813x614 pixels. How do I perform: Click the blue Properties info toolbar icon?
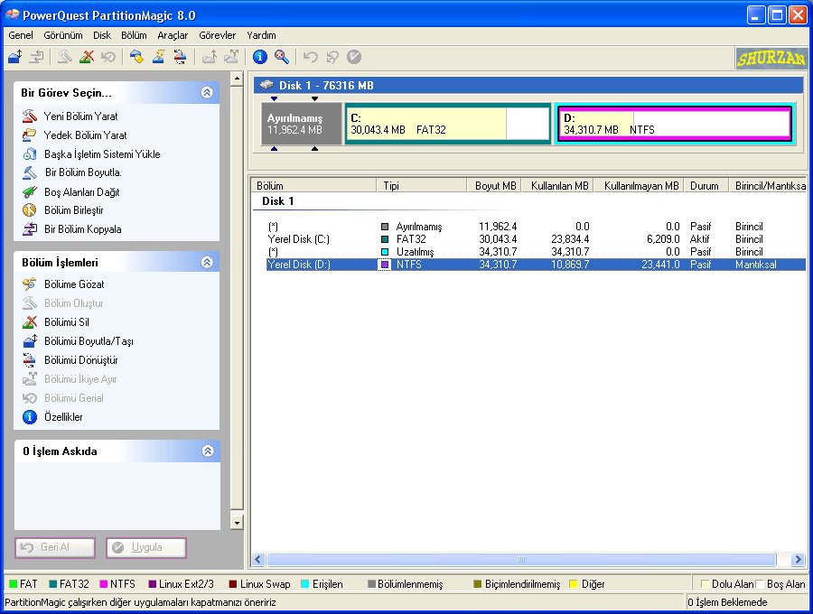tap(260, 57)
